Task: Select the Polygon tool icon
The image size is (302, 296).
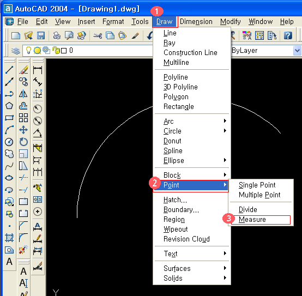Action: coord(9,106)
